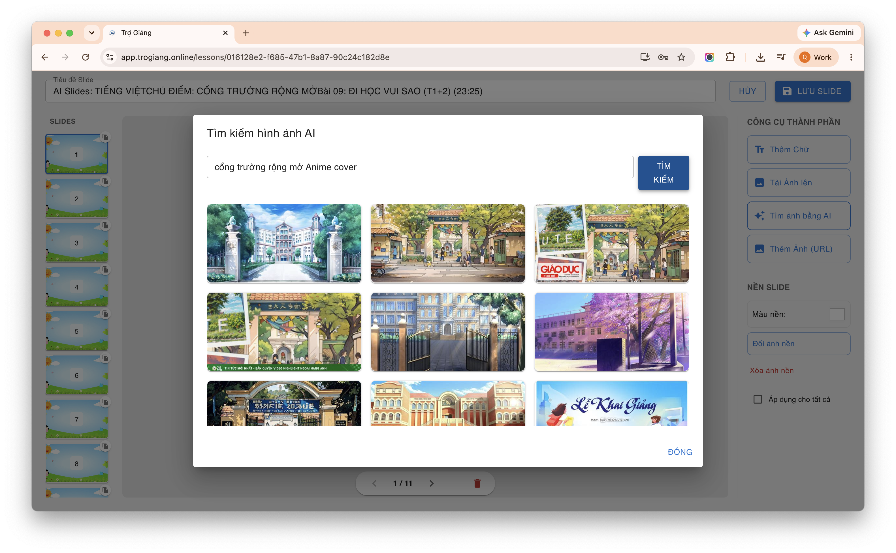Select the white anime school gate image

click(x=284, y=243)
